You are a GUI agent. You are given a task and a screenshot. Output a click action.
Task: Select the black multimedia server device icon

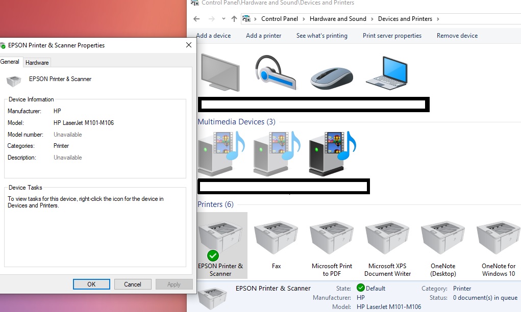point(332,152)
